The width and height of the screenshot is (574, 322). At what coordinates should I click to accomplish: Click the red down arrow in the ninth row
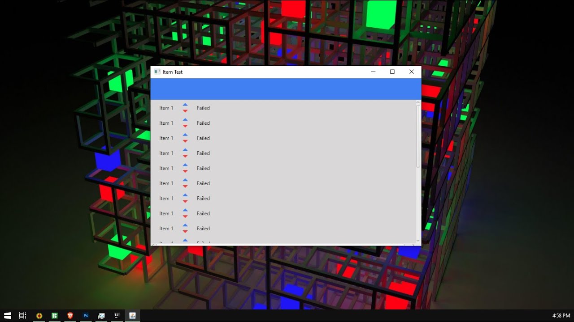pyautogui.click(x=185, y=232)
